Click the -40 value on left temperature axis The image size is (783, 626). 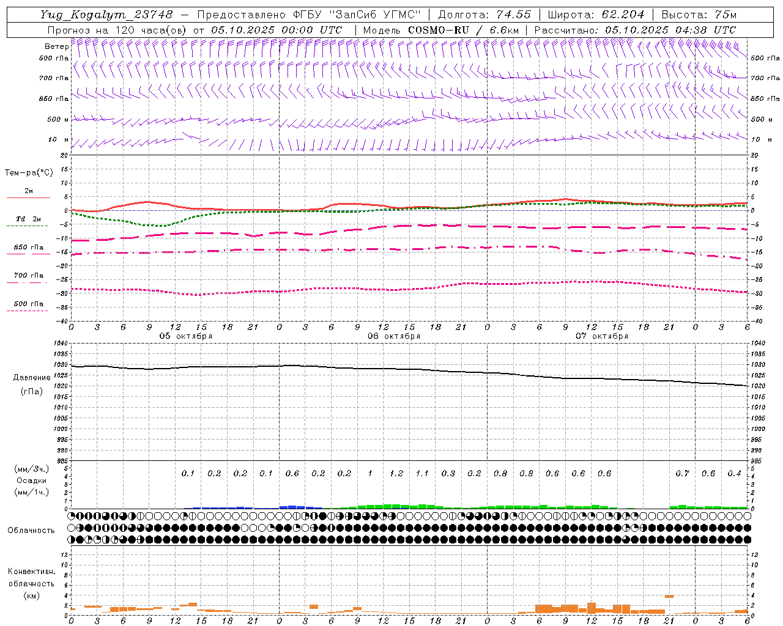pyautogui.click(x=62, y=321)
